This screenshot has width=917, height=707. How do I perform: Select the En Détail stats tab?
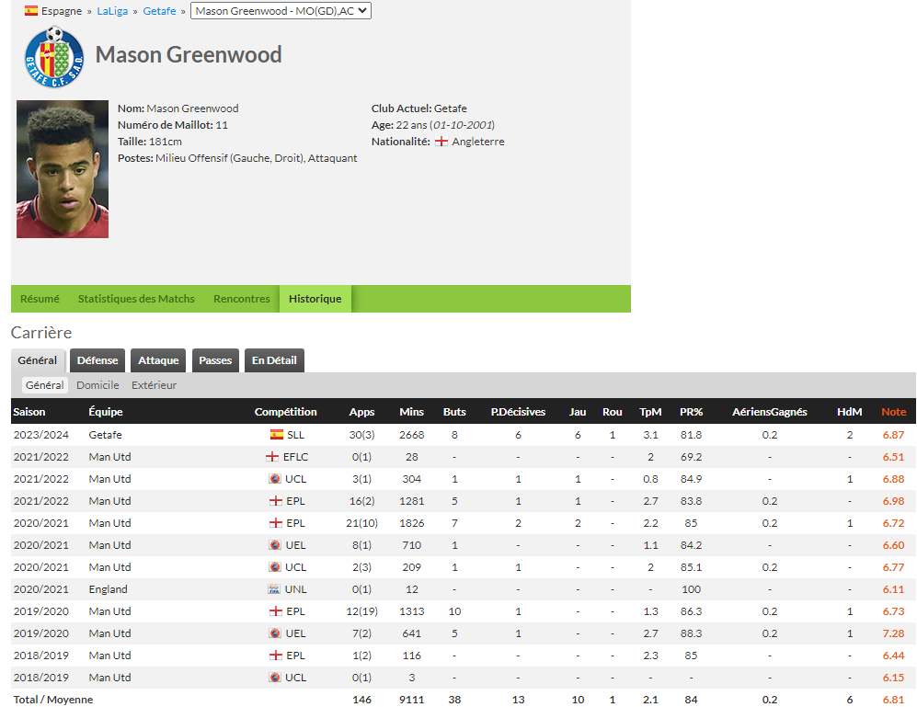click(x=274, y=360)
